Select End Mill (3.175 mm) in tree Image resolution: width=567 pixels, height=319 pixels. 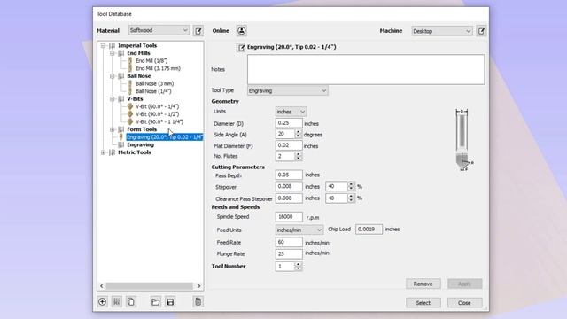(158, 68)
